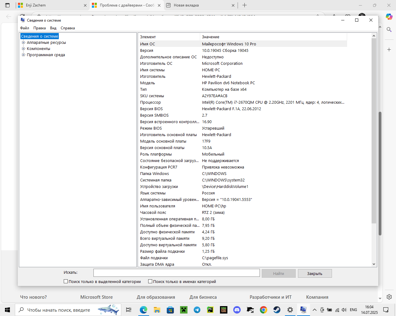
Task: Open Settings gear on the taskbar
Action: point(290,310)
